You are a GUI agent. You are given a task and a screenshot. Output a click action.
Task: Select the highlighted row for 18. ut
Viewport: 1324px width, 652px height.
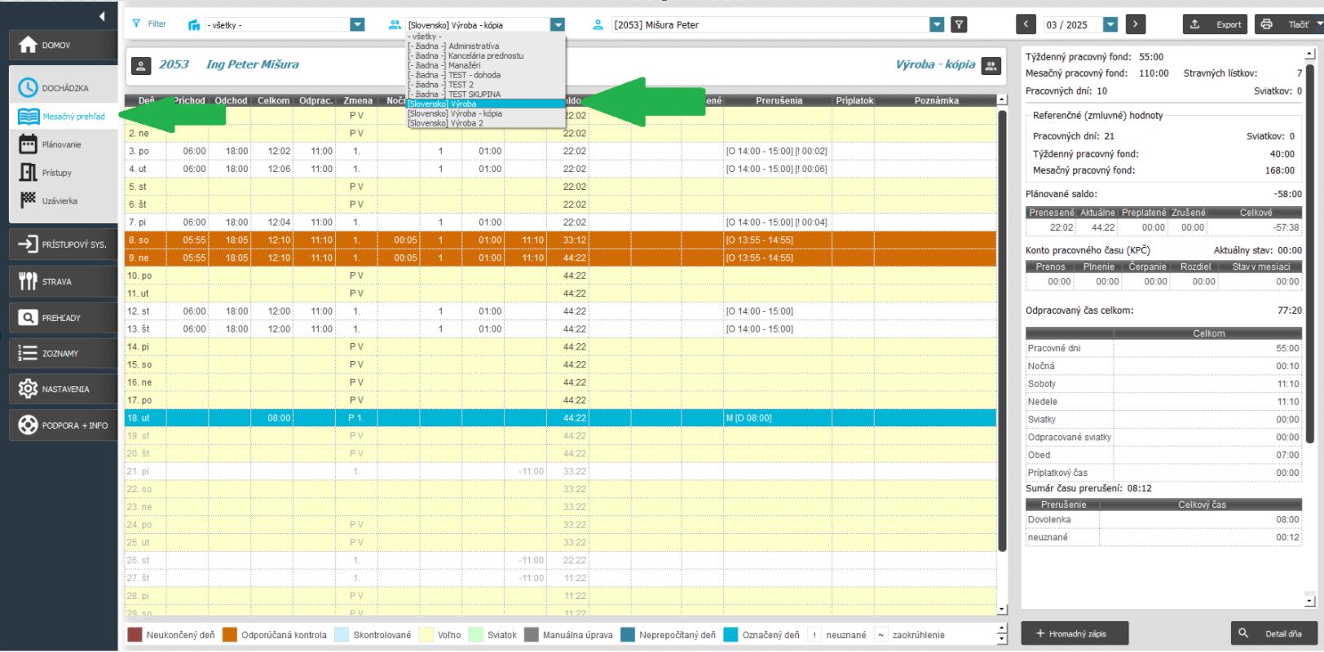click(x=559, y=418)
